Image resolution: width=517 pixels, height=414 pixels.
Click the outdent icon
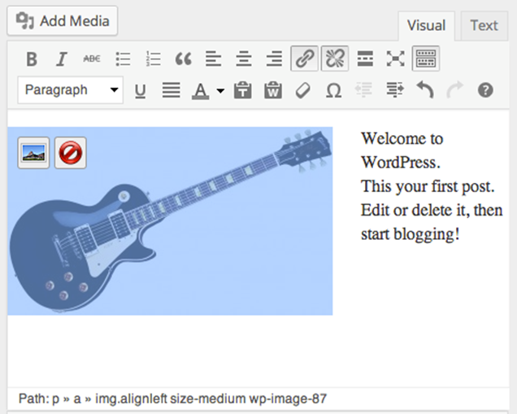pos(363,90)
